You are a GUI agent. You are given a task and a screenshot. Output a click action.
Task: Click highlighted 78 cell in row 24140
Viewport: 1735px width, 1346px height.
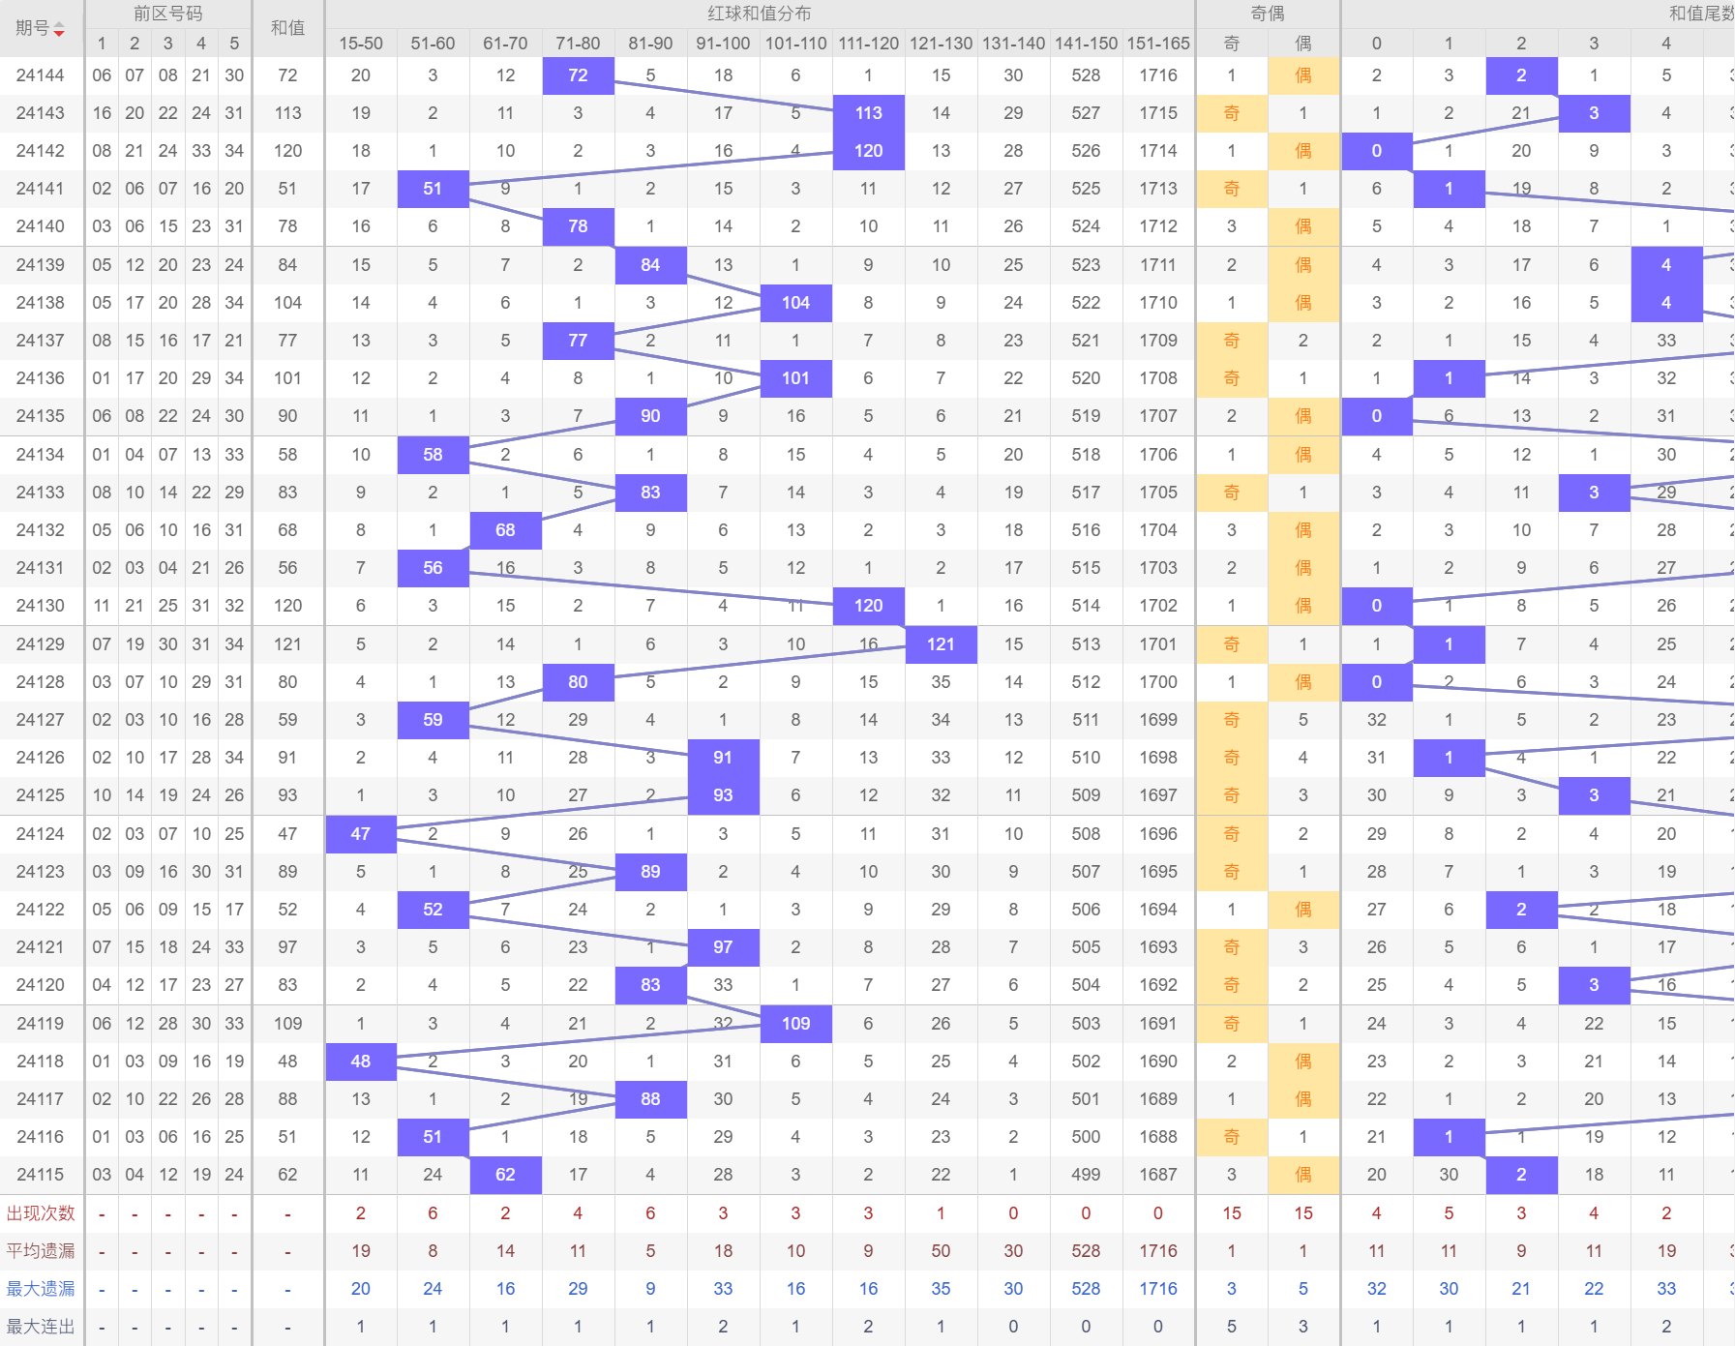pyautogui.click(x=578, y=226)
